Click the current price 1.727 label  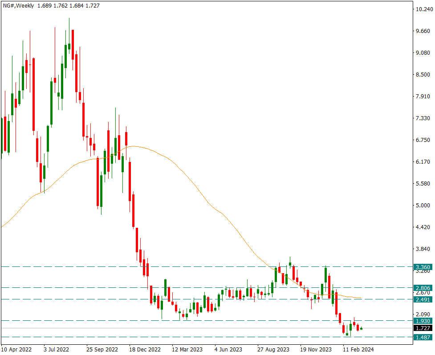click(x=423, y=328)
